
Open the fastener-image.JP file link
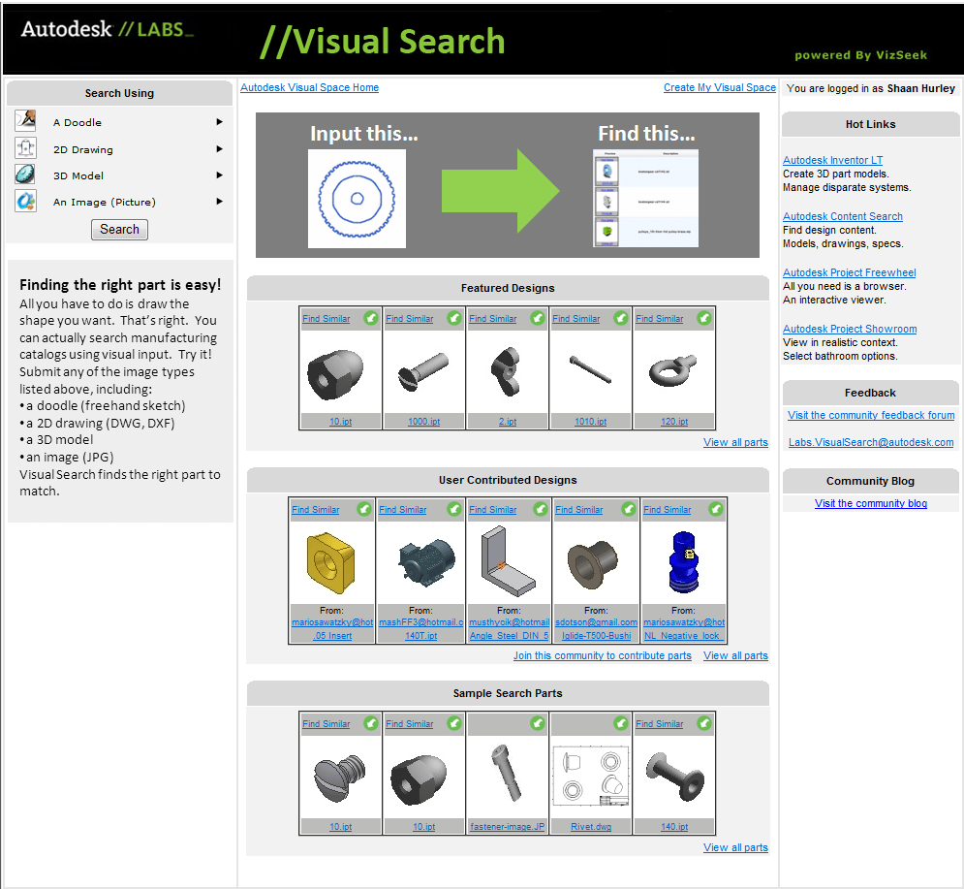pyautogui.click(x=508, y=827)
